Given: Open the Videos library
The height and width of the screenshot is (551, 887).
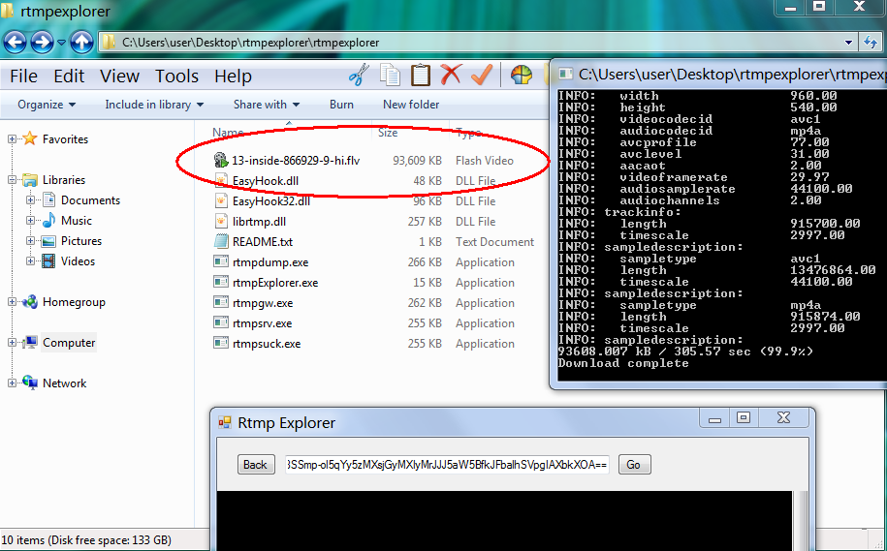Looking at the screenshot, I should pyautogui.click(x=79, y=261).
